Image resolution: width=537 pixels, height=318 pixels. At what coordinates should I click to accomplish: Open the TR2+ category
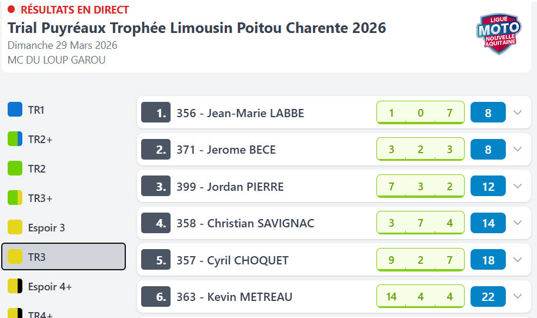tap(40, 139)
